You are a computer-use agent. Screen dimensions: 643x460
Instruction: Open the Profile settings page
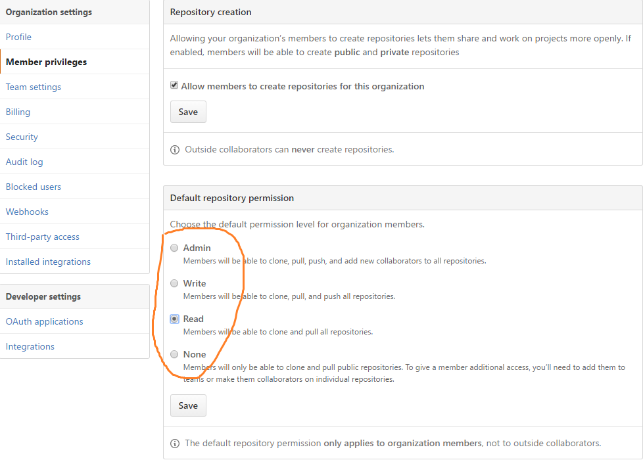[x=18, y=37]
